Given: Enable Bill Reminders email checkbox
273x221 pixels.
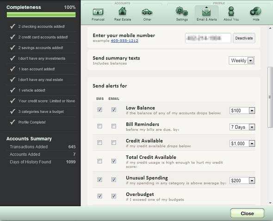Looking at the screenshot, I should tap(114, 126).
